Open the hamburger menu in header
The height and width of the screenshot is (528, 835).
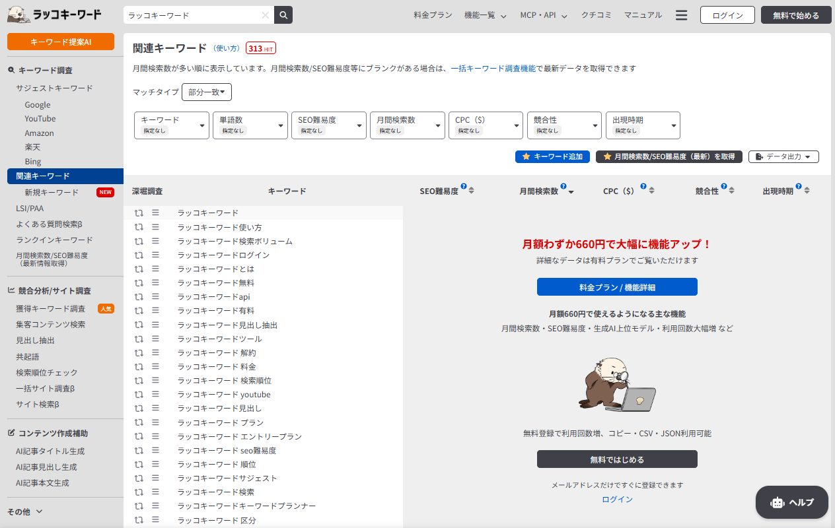click(682, 15)
